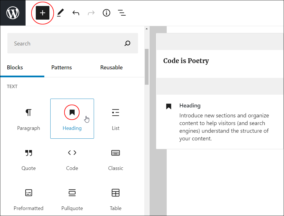
Task: Insert a Quote block
Action: (x=29, y=159)
